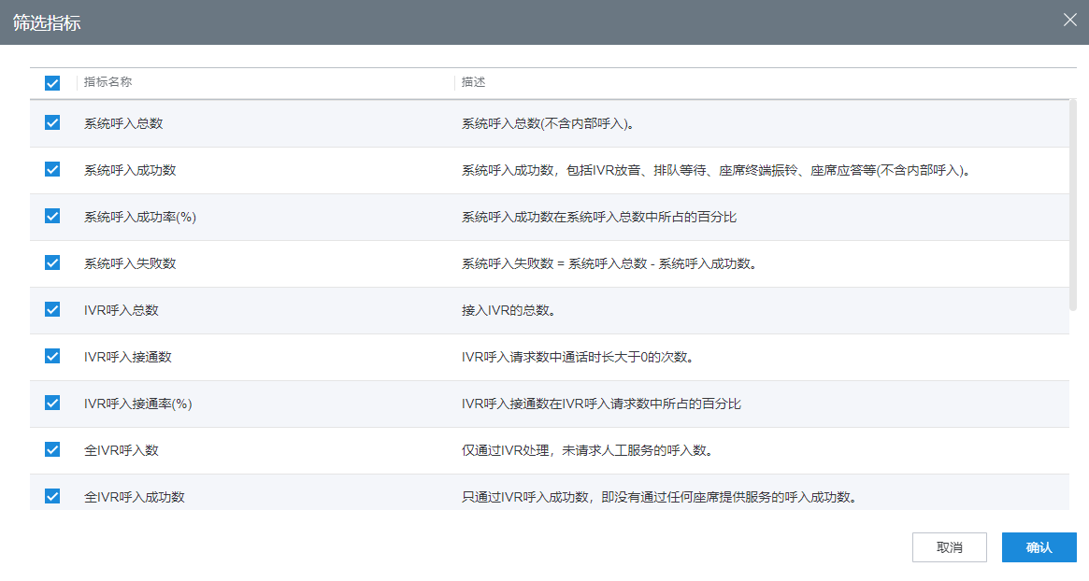Image resolution: width=1089 pixels, height=581 pixels.
Task: Select the 系统呼入成功率(%) indicator name
Action: click(140, 217)
